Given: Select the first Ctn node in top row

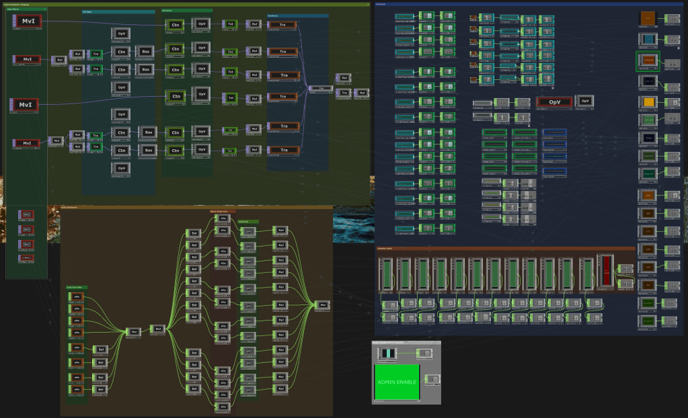Looking at the screenshot, I should pyautogui.click(x=176, y=25).
